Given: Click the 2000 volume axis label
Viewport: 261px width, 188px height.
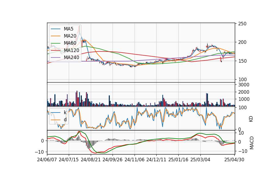Looking at the screenshot, I should (x=244, y=92).
